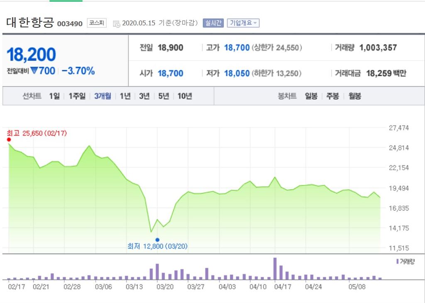Select the 3개월 line chart tab
The width and height of the screenshot is (425, 303).
coord(103,96)
